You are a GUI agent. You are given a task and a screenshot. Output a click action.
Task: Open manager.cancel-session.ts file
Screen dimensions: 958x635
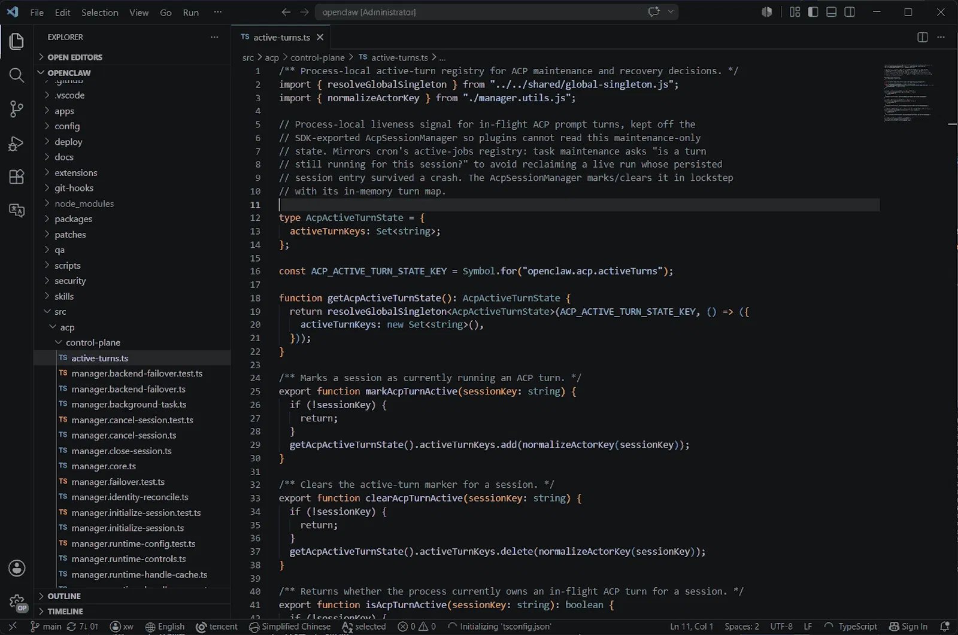click(x=132, y=435)
